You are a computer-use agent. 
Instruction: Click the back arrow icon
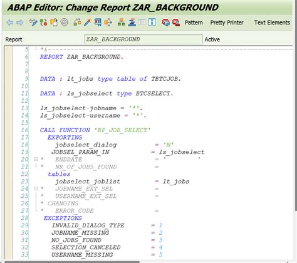(x=10, y=23)
